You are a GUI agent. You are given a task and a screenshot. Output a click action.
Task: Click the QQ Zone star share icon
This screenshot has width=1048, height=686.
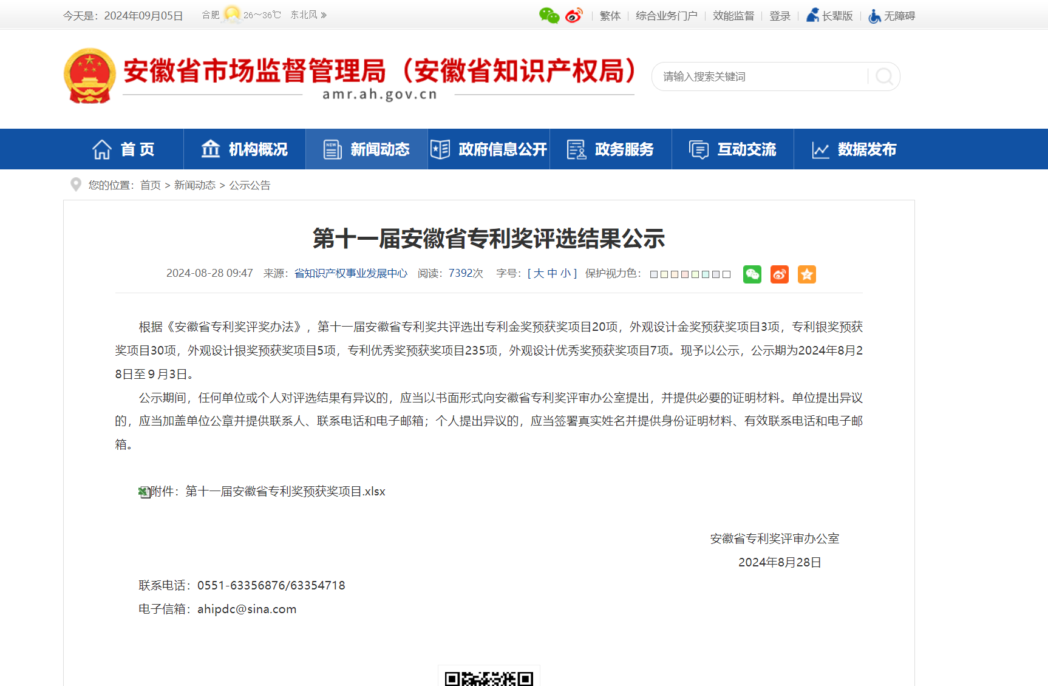click(806, 274)
